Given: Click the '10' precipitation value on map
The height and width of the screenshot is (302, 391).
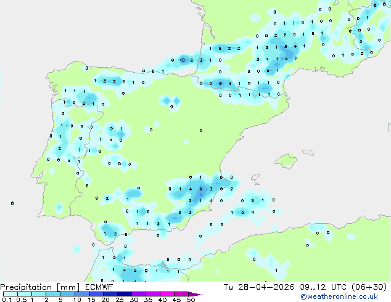Looking at the screenshot, I should click(x=183, y=60).
